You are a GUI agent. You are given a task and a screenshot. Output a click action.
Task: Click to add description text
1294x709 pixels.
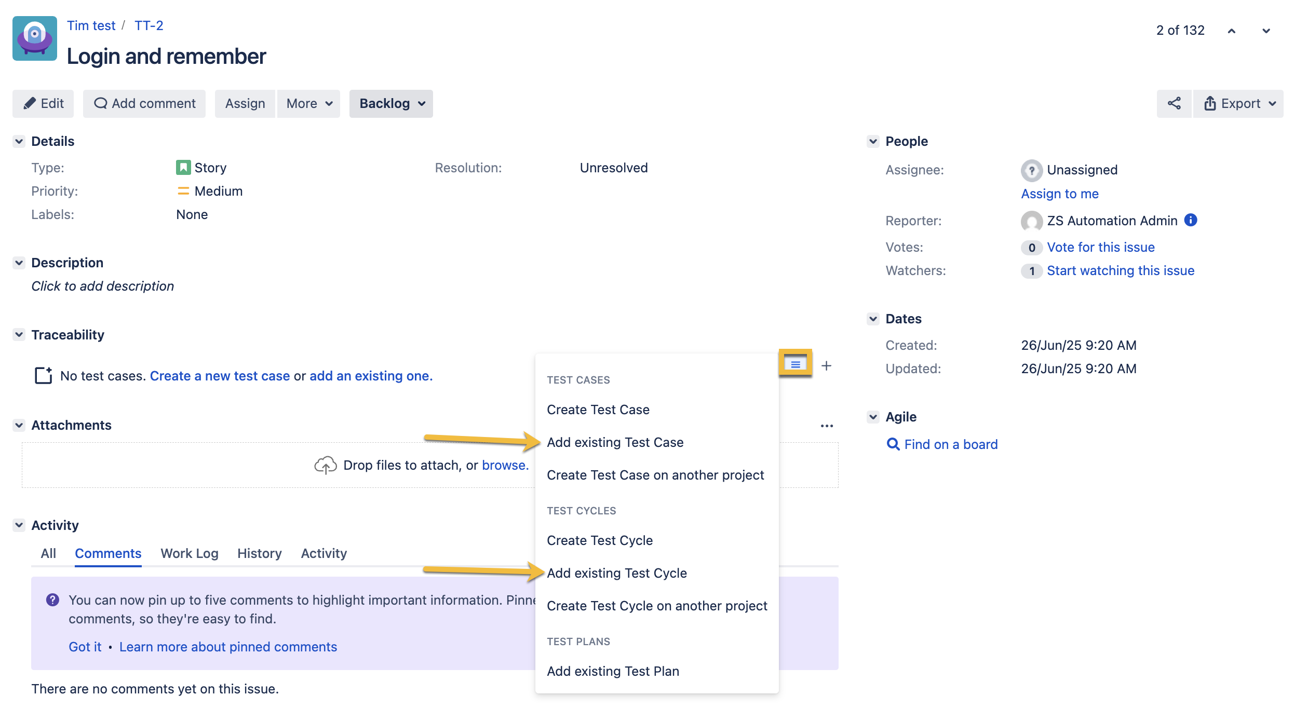tap(102, 286)
